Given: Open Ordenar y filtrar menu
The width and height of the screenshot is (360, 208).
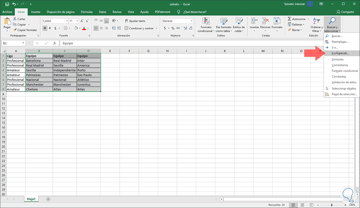Looking at the screenshot, I should [x=316, y=25].
